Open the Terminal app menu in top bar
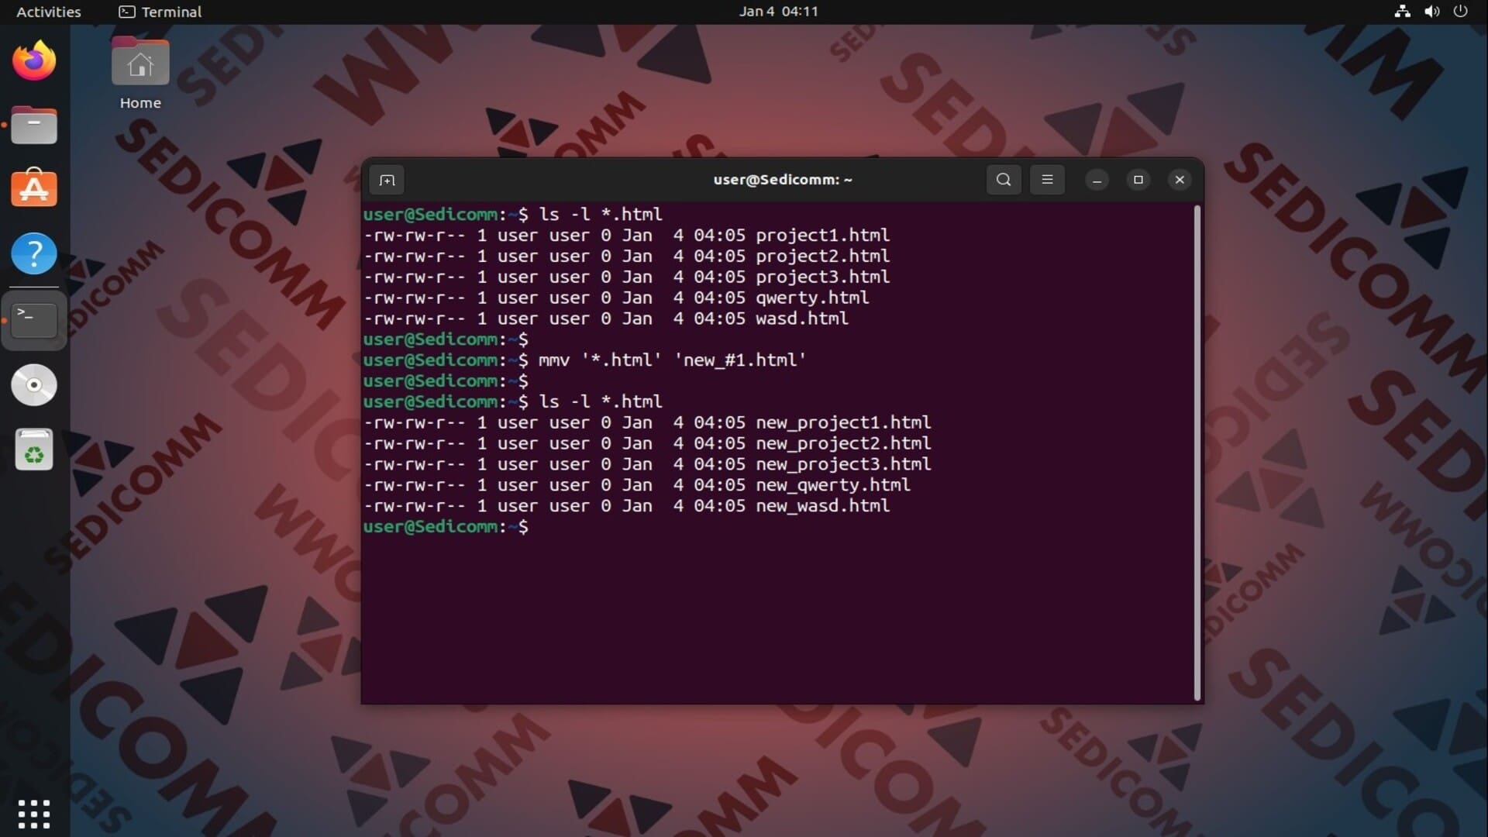 coord(160,12)
